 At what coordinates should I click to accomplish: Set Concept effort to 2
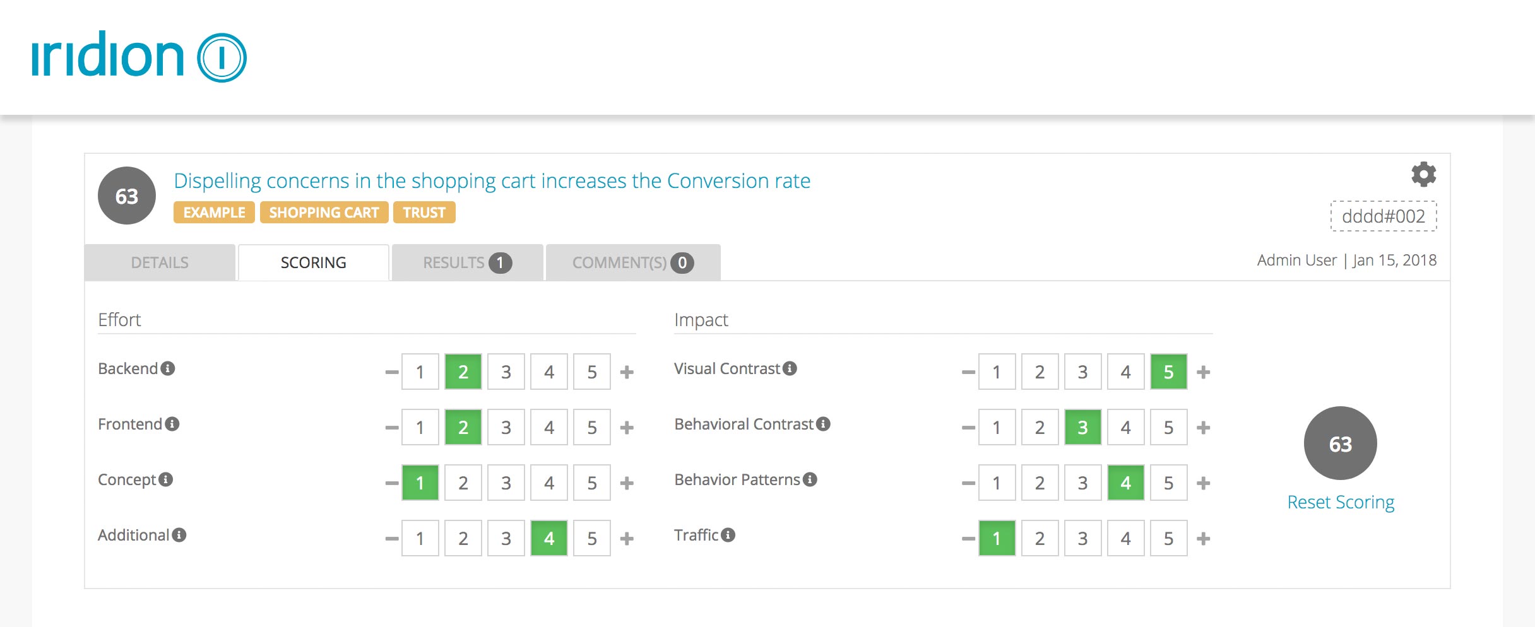[463, 483]
